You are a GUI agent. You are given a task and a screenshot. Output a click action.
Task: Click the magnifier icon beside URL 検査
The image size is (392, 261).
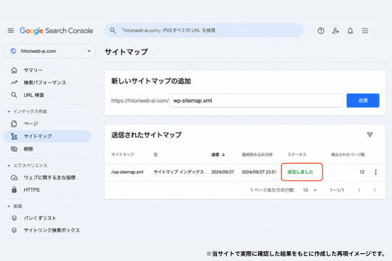[x=14, y=95]
